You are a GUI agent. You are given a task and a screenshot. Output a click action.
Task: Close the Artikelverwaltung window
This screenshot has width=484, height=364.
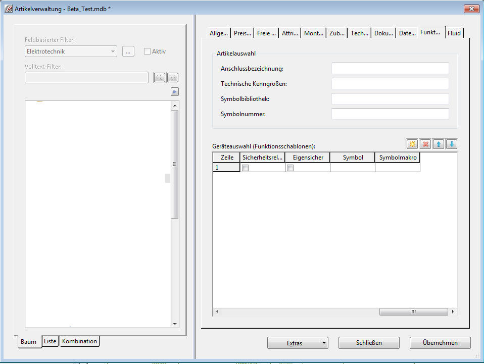click(x=471, y=9)
